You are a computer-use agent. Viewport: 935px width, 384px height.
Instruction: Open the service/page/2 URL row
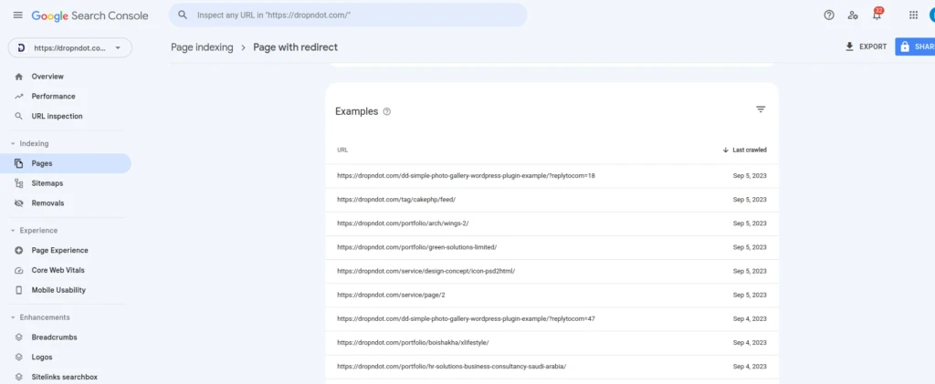tap(552, 295)
